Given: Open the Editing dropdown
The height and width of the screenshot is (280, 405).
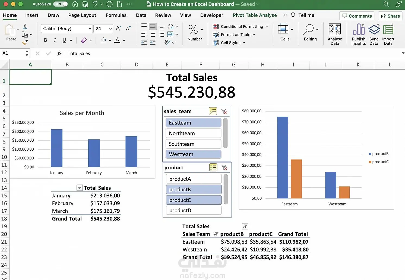Looking at the screenshot, I should [317, 29].
